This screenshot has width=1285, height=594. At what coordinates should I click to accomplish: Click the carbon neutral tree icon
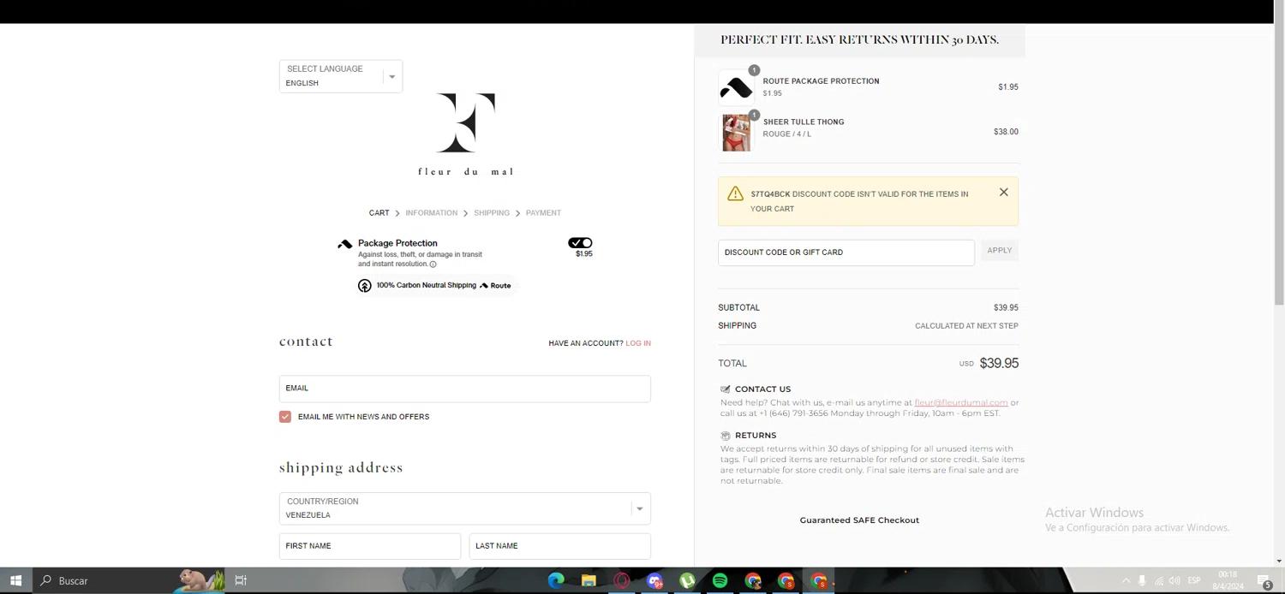[x=365, y=286]
